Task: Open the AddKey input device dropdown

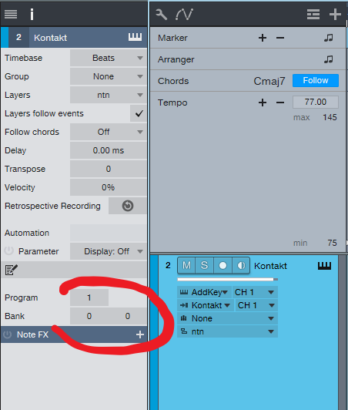Action: 204,292
